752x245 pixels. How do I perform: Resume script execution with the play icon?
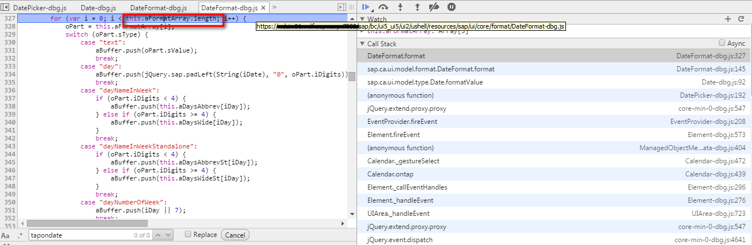coord(365,7)
